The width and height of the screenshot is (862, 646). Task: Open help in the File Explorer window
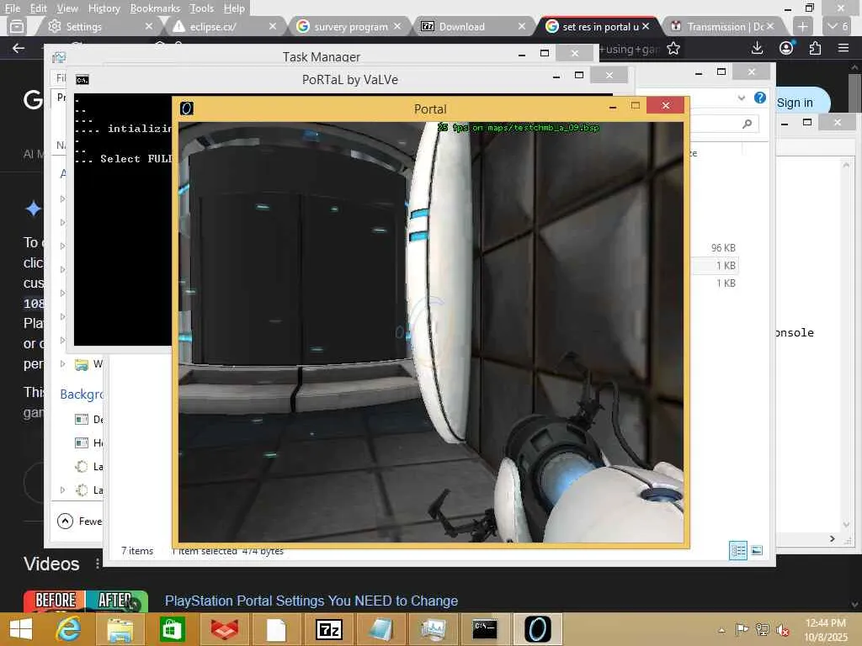click(x=760, y=98)
